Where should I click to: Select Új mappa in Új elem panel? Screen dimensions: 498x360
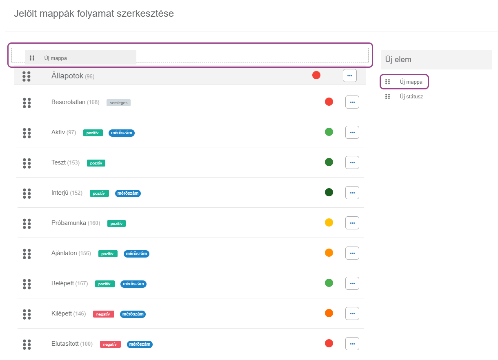411,82
